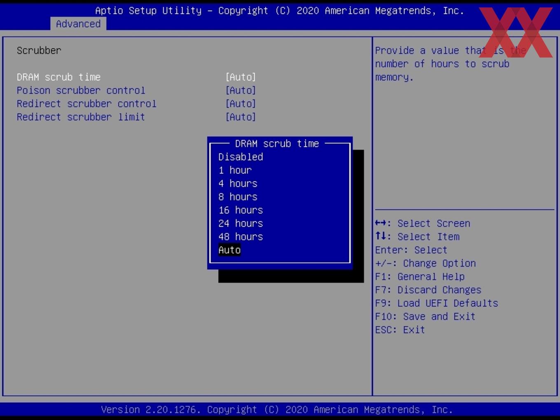560x420 pixels.
Task: Choose 4 hours scrub time option
Action: (x=238, y=183)
